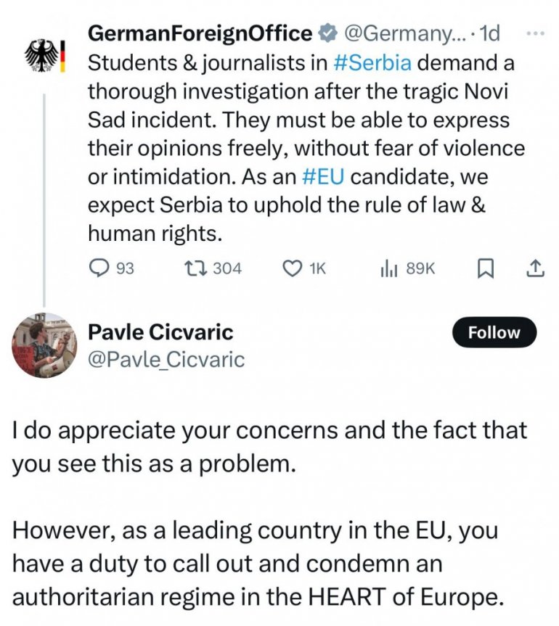559x626 pixels.
Task: Open Pavle Cicvaric display name
Action: tap(160, 332)
